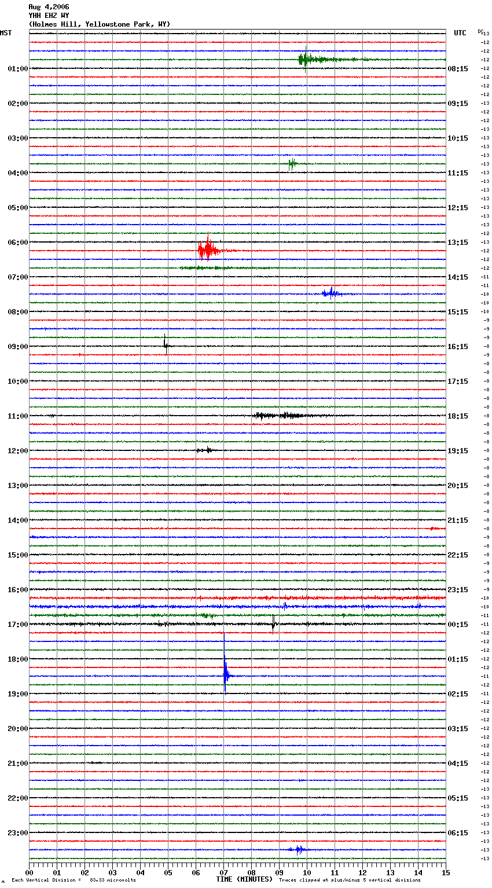Click the "13:15" UTC time label
The image size is (492, 888).
point(458,243)
